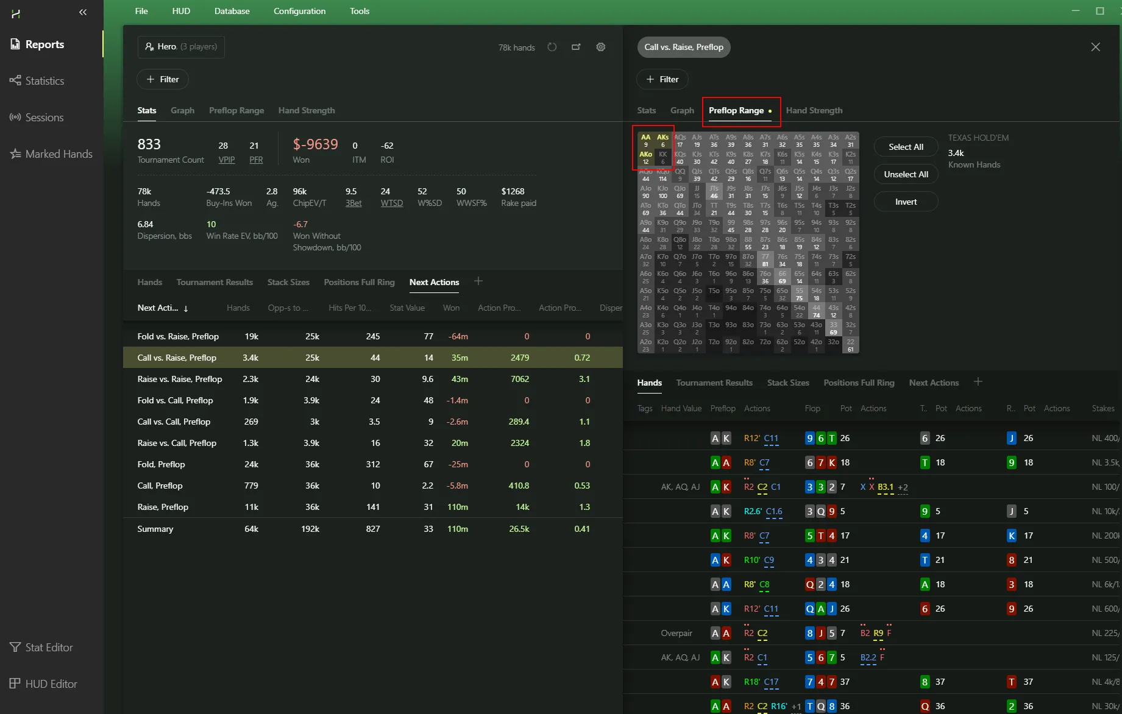Sort by the Next Actions column header arrow

[186, 308]
